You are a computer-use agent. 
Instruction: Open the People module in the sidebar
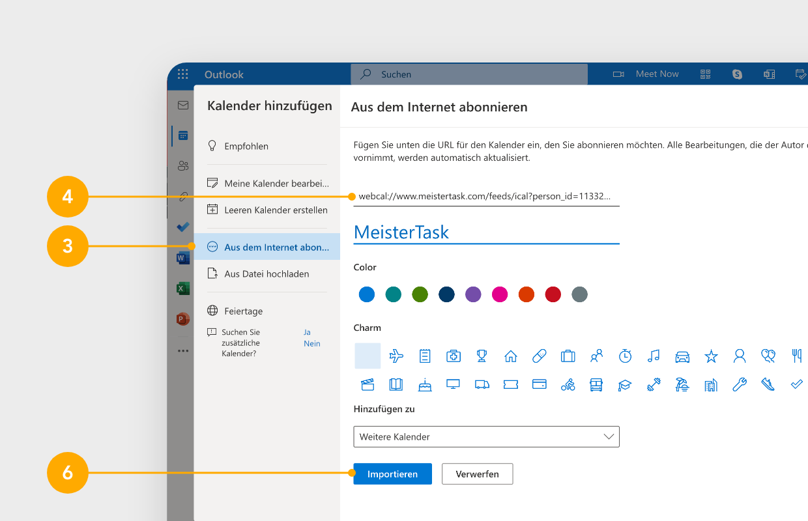coord(183,166)
